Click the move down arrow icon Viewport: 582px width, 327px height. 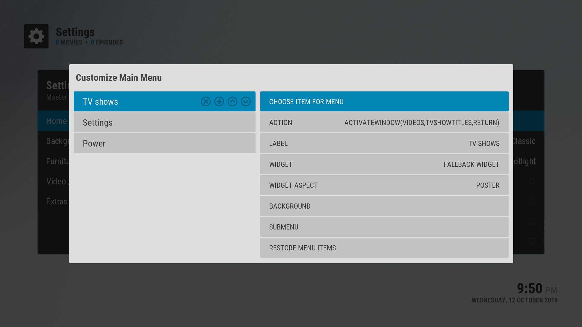[x=246, y=101]
